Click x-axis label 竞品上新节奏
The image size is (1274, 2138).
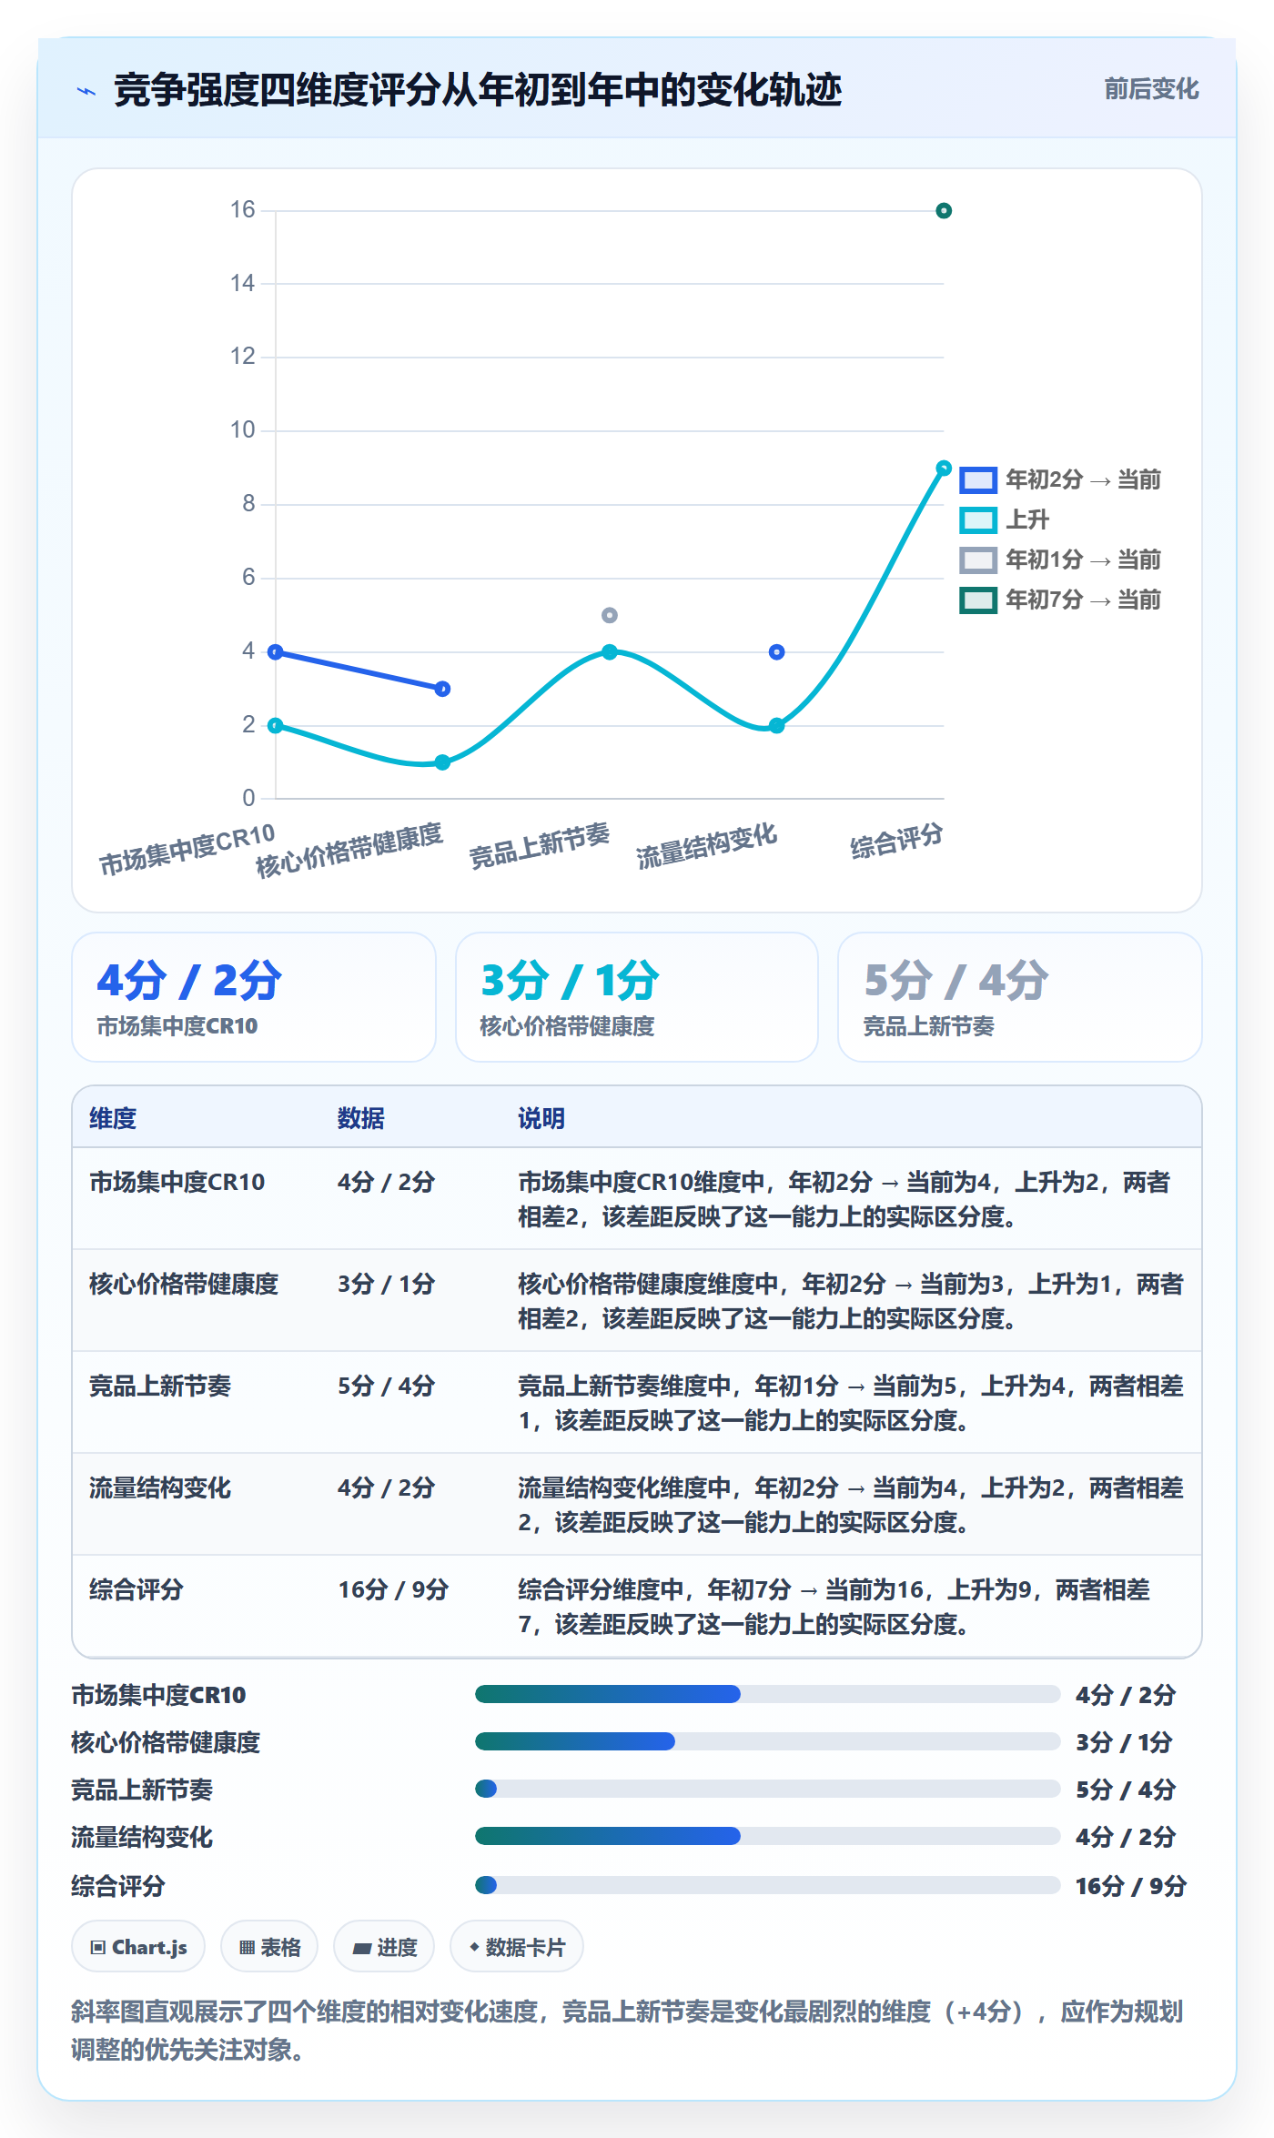[539, 846]
